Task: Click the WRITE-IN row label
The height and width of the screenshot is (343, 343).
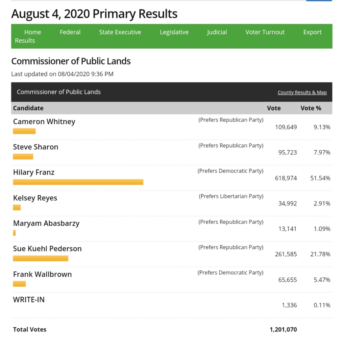Action: [x=29, y=300]
